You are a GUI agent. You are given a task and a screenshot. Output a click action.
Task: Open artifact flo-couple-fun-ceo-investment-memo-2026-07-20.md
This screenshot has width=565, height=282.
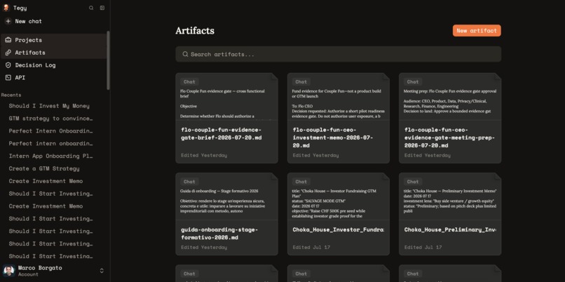pyautogui.click(x=339, y=119)
